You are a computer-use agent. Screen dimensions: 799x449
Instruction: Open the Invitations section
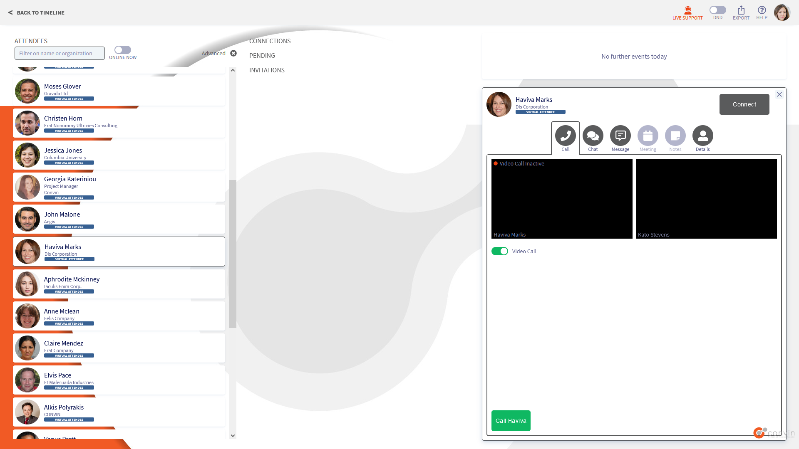point(267,70)
